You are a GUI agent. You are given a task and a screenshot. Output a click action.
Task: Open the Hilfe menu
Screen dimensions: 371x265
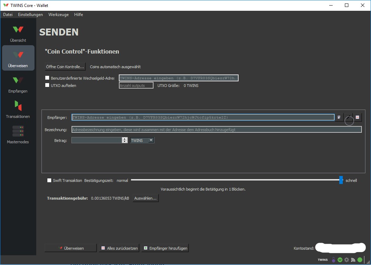(x=78, y=14)
